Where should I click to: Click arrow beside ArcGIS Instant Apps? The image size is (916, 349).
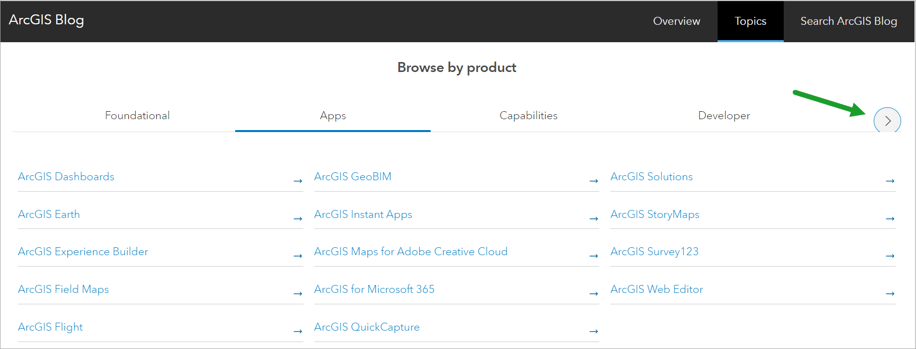[594, 219]
